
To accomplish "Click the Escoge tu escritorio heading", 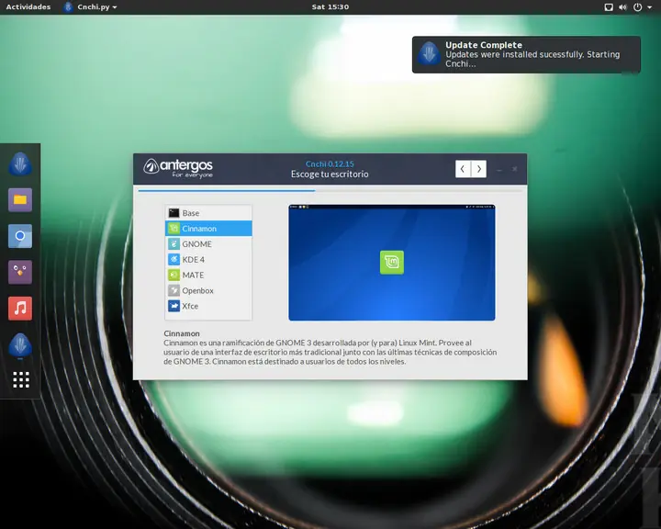I will (330, 174).
